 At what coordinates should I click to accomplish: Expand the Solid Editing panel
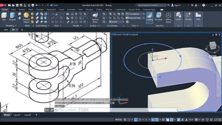click(42, 26)
